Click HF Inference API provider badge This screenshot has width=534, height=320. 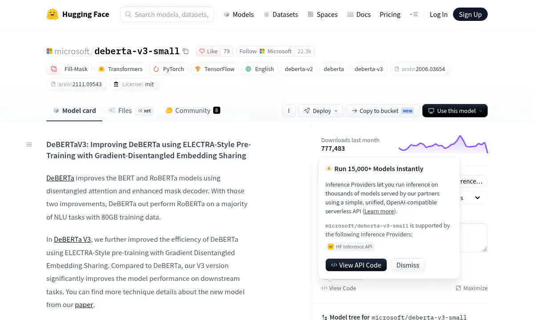pos(350,247)
